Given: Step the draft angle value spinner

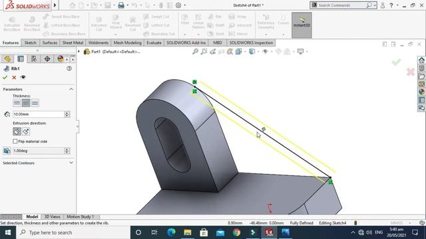Looking at the screenshot, I should click(67, 151).
